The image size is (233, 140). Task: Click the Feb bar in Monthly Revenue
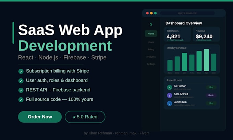192,63
